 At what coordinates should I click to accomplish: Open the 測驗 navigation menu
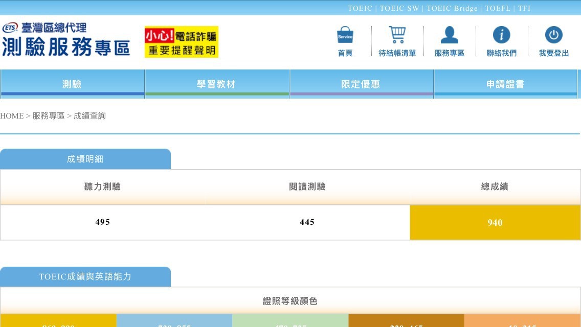(x=72, y=84)
